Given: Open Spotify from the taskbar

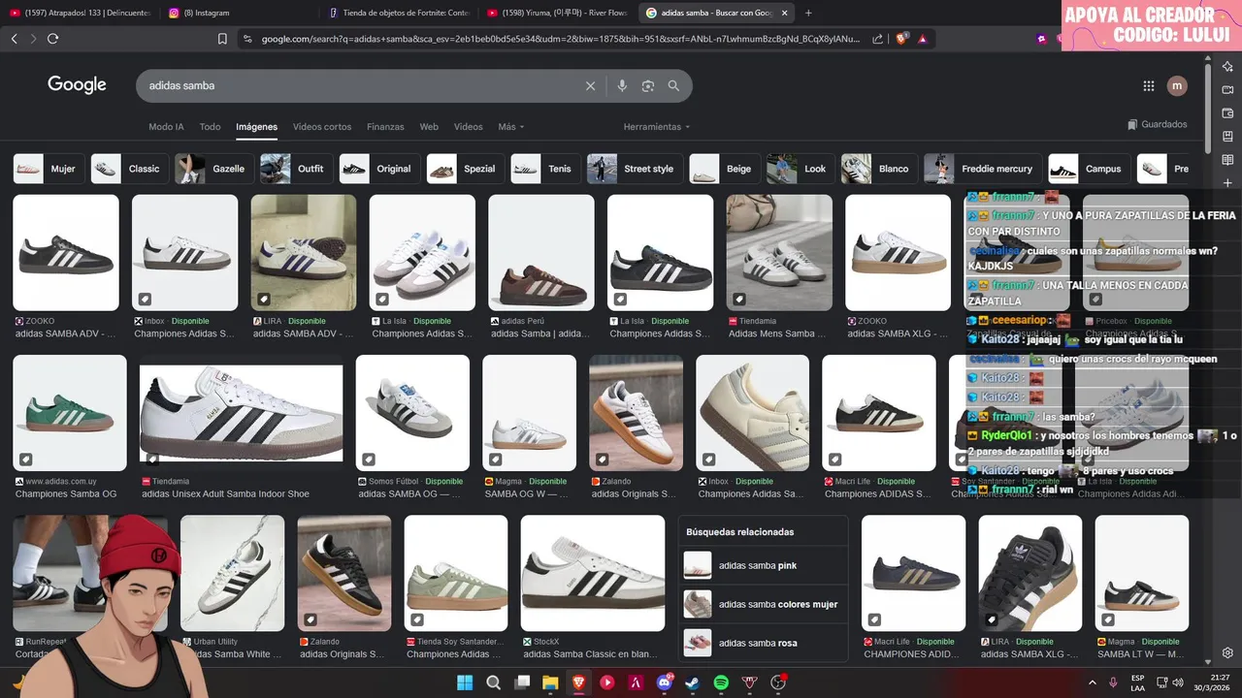Looking at the screenshot, I should (x=722, y=682).
